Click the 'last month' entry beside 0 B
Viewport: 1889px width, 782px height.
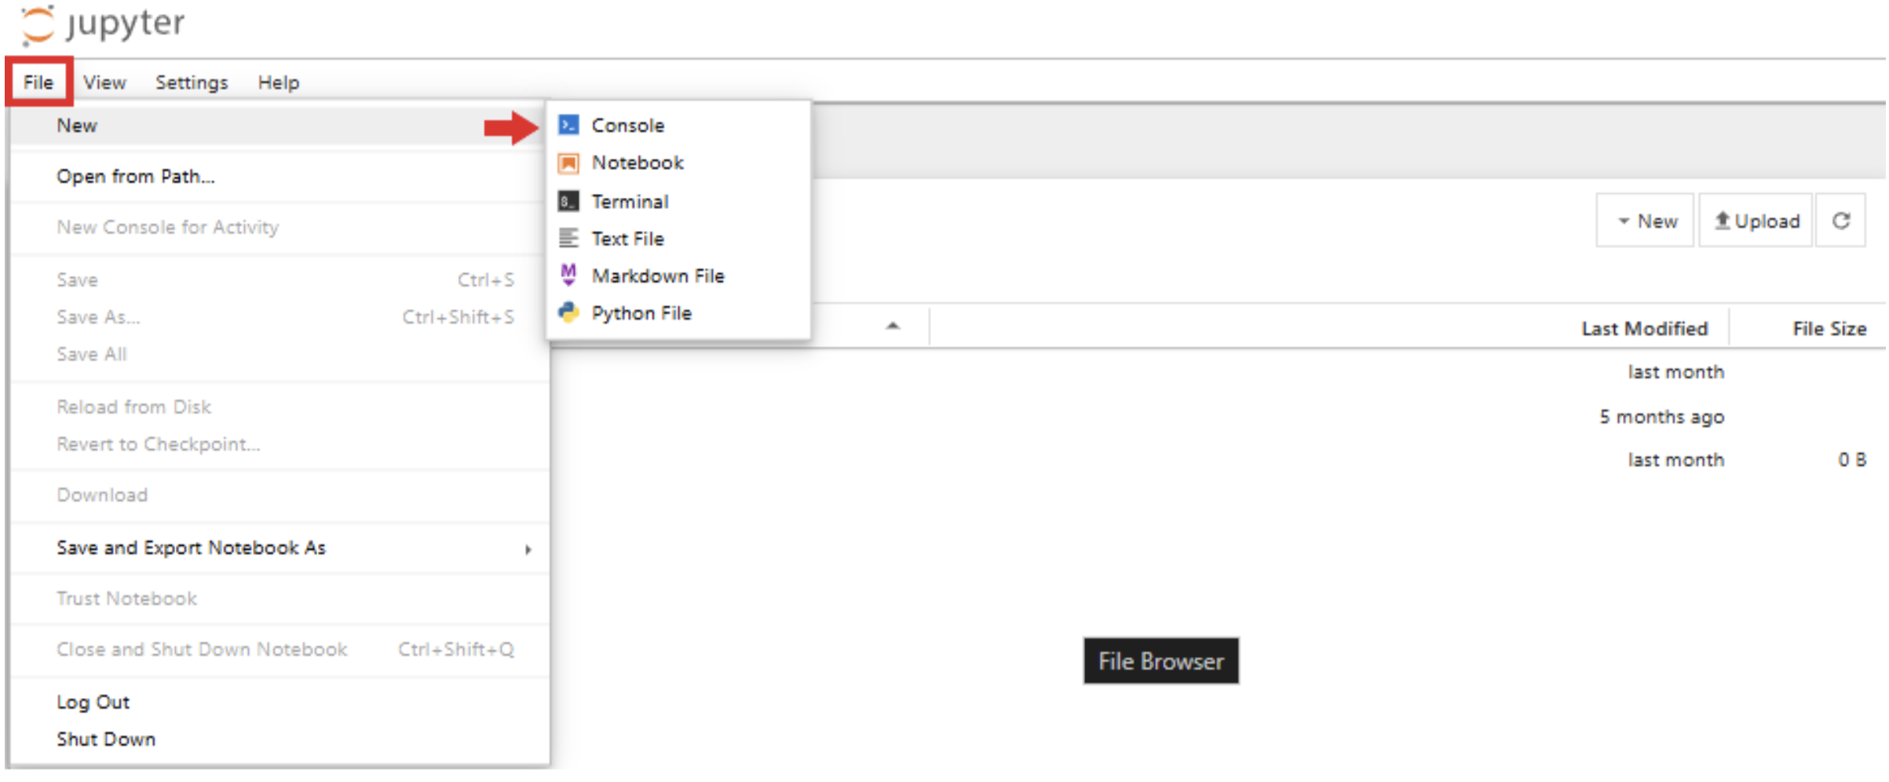coord(1675,459)
